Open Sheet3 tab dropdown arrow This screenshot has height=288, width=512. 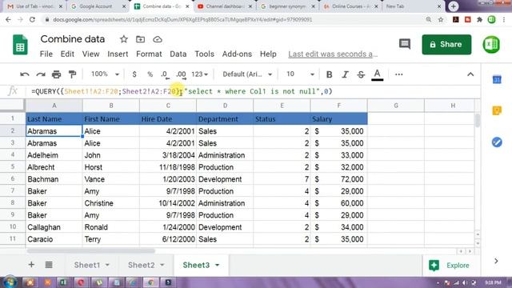tap(217, 265)
